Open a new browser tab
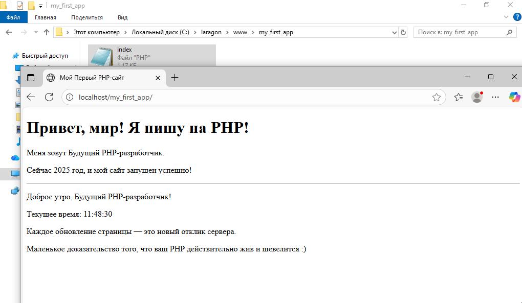 [x=175, y=78]
